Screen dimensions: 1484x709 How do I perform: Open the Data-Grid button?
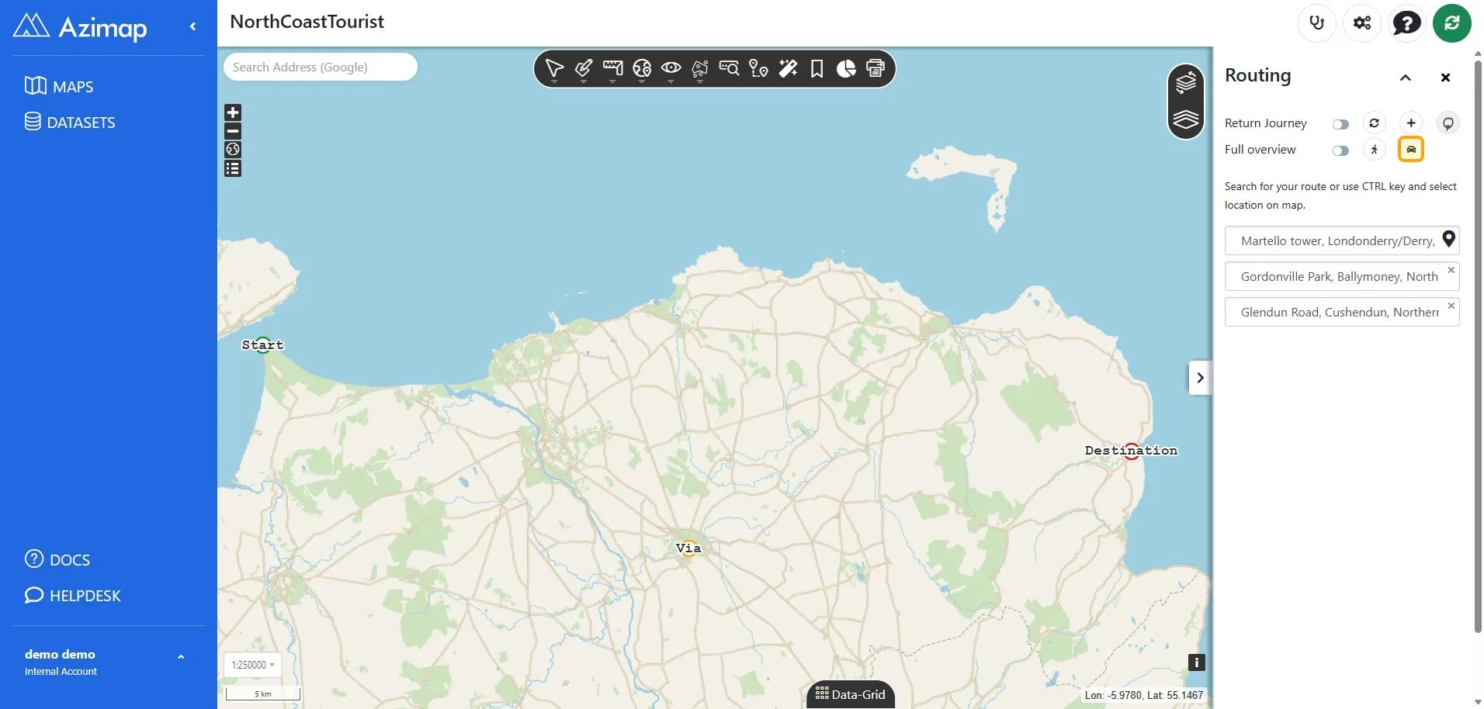850,694
